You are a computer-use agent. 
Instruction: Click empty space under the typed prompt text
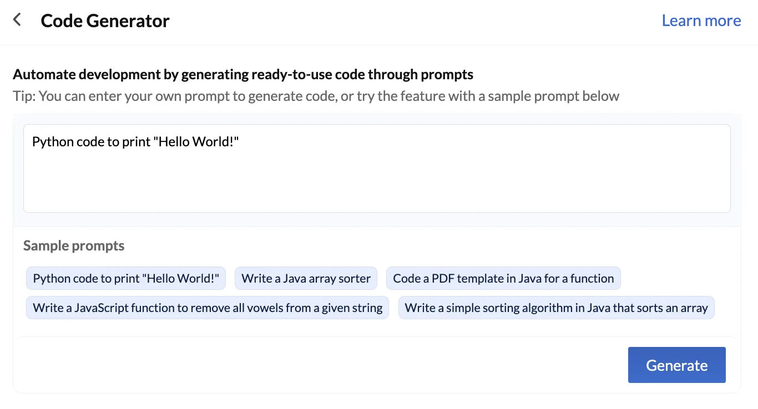click(377, 183)
